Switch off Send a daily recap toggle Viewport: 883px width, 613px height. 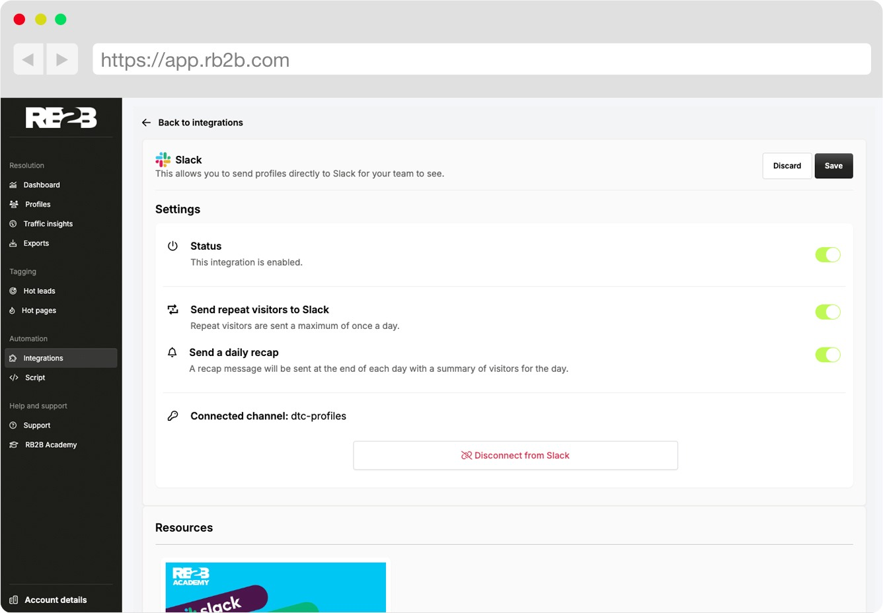click(827, 355)
